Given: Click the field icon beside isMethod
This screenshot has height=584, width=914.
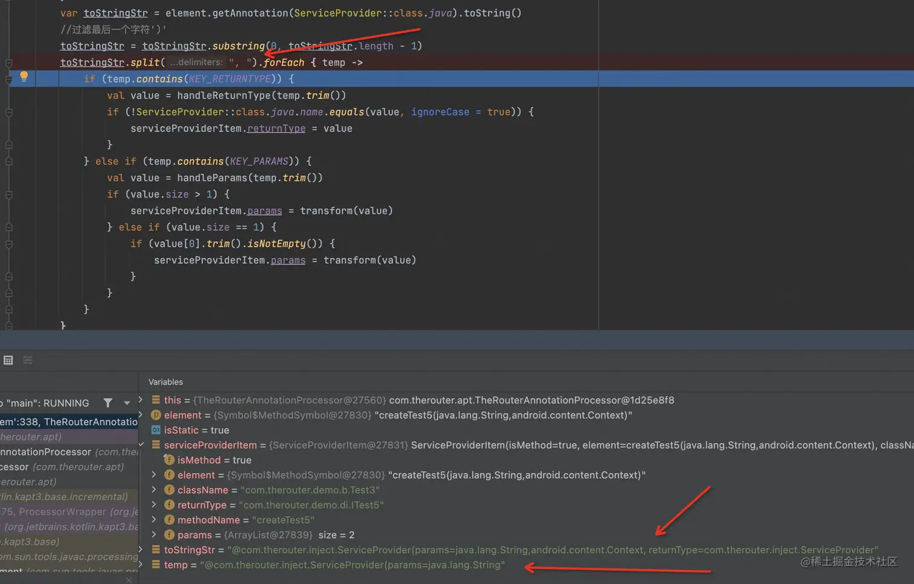Looking at the screenshot, I should pyautogui.click(x=169, y=460).
